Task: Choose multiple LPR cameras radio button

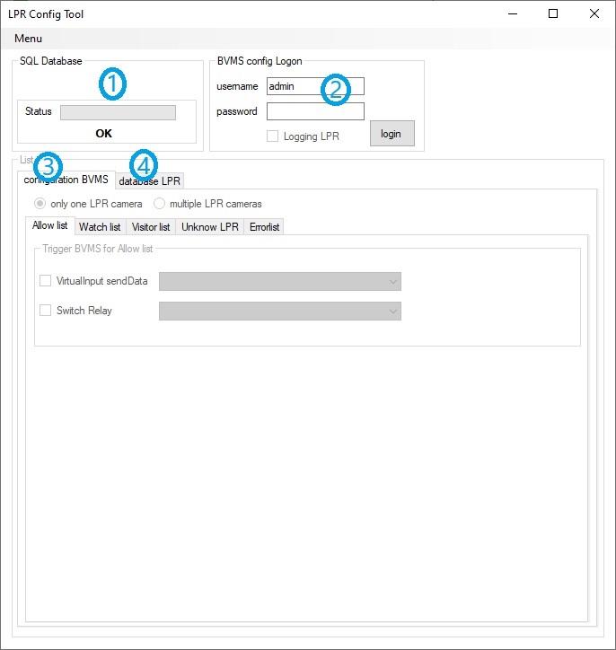Action: pos(160,204)
